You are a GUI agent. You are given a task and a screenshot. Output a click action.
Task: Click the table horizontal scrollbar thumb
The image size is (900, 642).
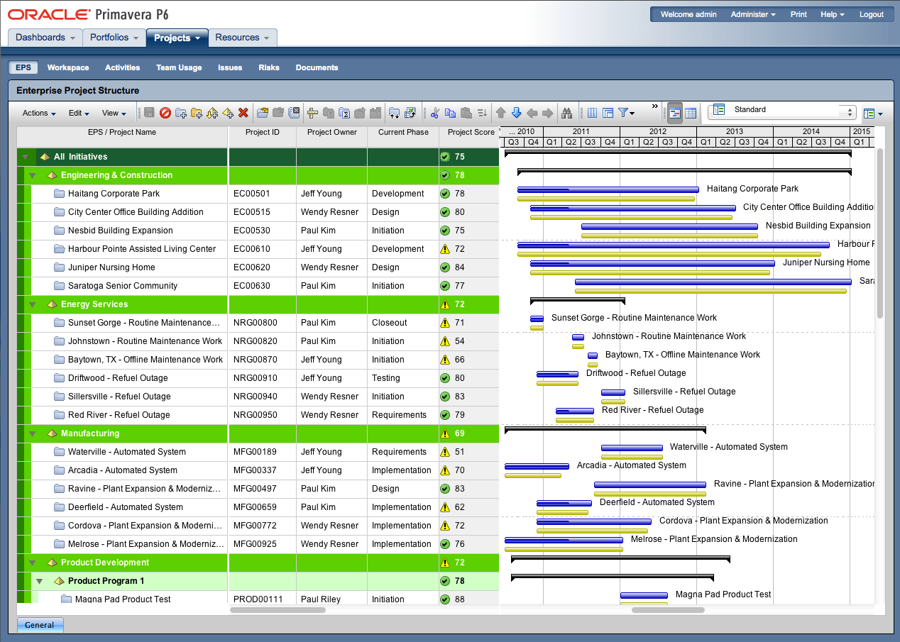click(x=278, y=609)
